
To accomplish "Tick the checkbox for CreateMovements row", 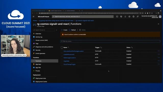I will point(62,54).
